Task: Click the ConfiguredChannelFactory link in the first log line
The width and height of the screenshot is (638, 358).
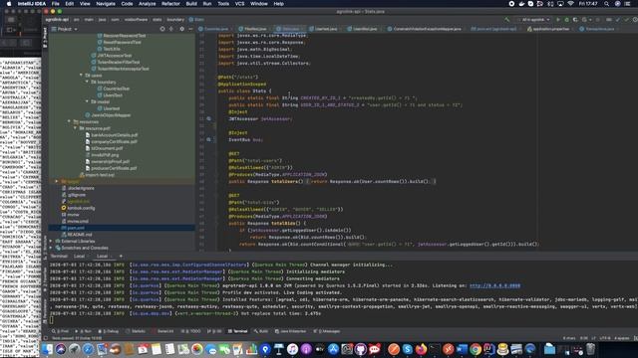Action: point(189,265)
